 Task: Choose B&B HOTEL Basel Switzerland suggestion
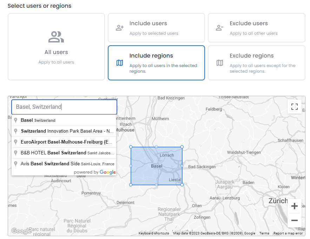point(64,153)
